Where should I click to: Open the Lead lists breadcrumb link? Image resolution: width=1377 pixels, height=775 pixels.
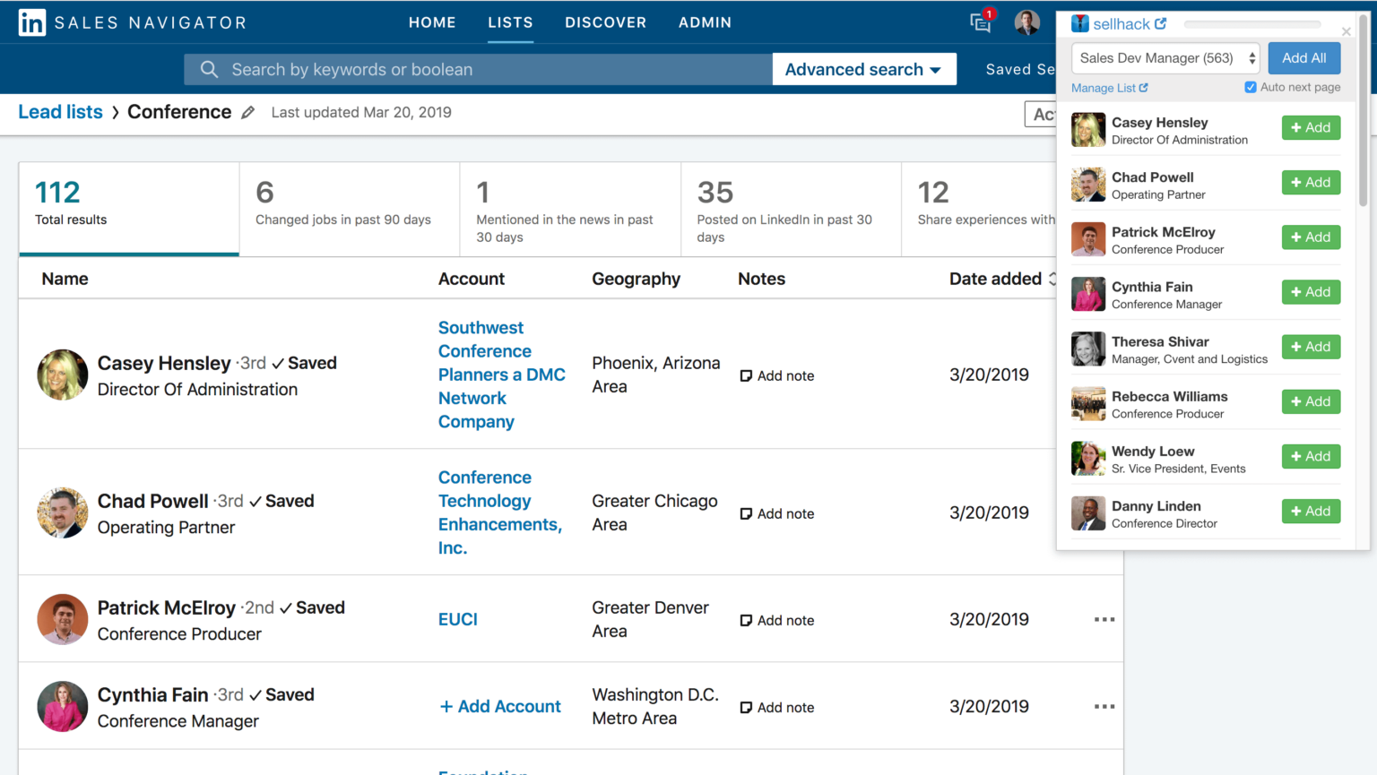tap(60, 111)
